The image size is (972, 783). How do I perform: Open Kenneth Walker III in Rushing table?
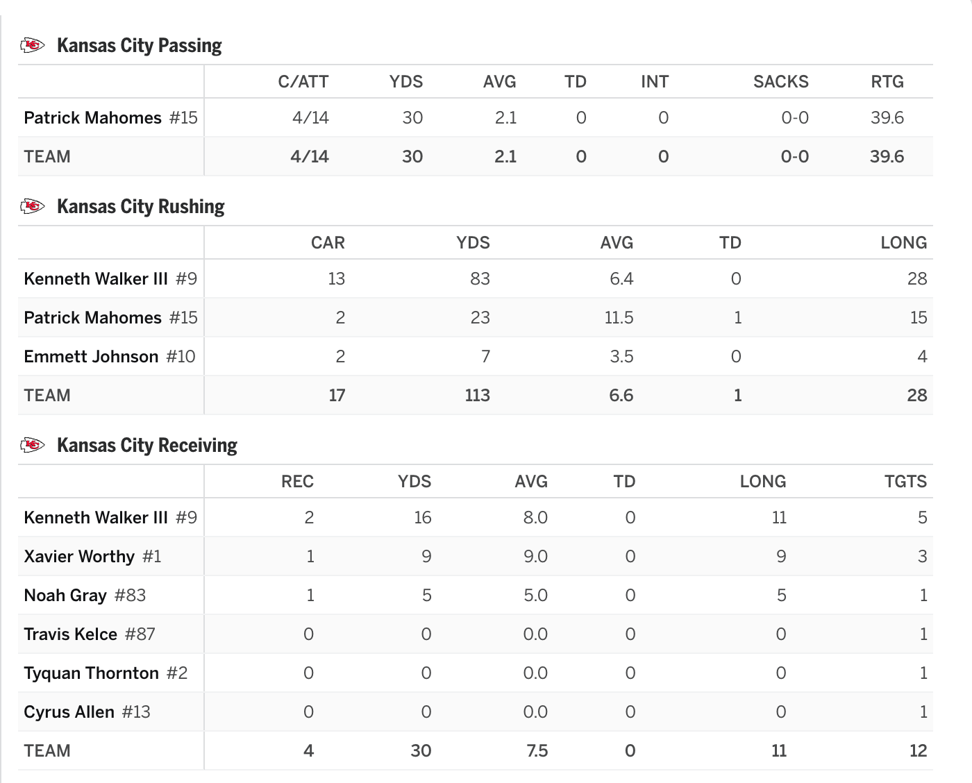coord(96,279)
